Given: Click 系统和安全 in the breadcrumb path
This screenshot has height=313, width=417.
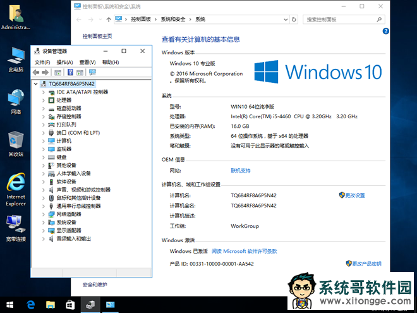Looking at the screenshot, I should 173,19.
